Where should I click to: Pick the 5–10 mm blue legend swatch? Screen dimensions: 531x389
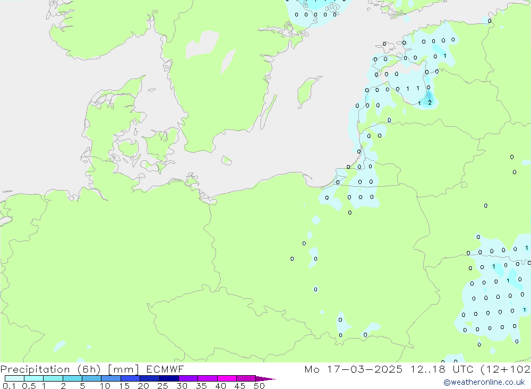(x=92, y=378)
